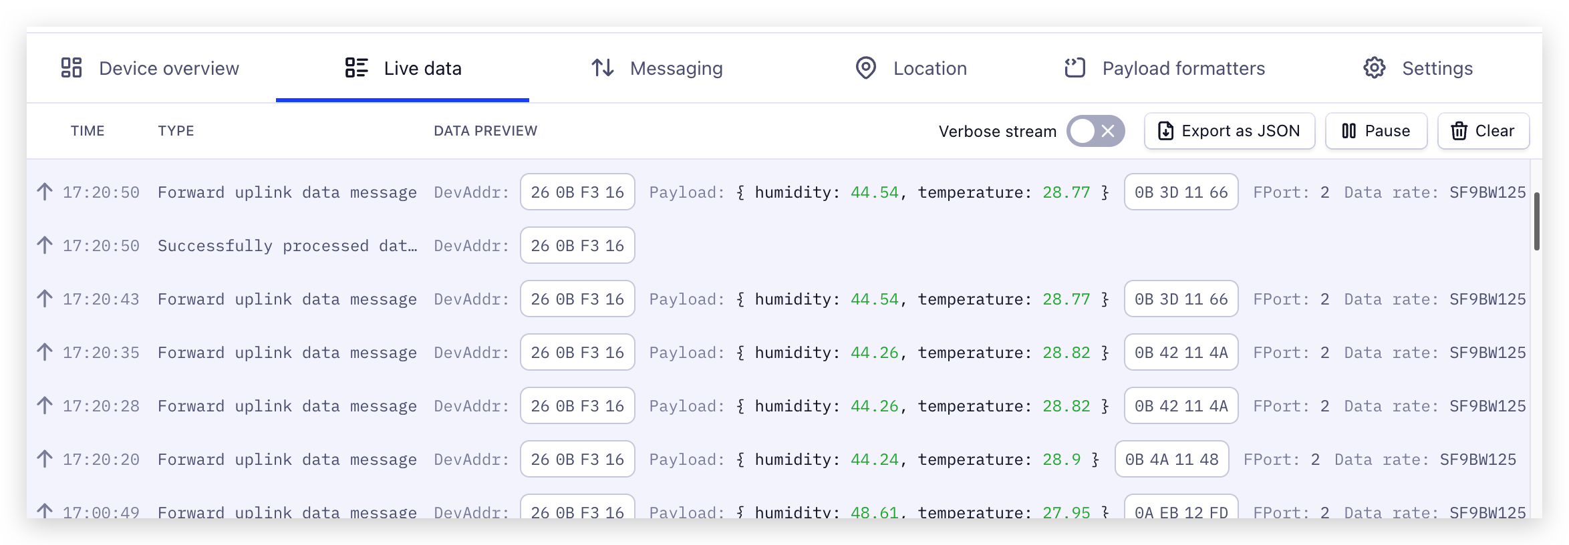Clear the live data events
The width and height of the screenshot is (1569, 545).
[1483, 131]
